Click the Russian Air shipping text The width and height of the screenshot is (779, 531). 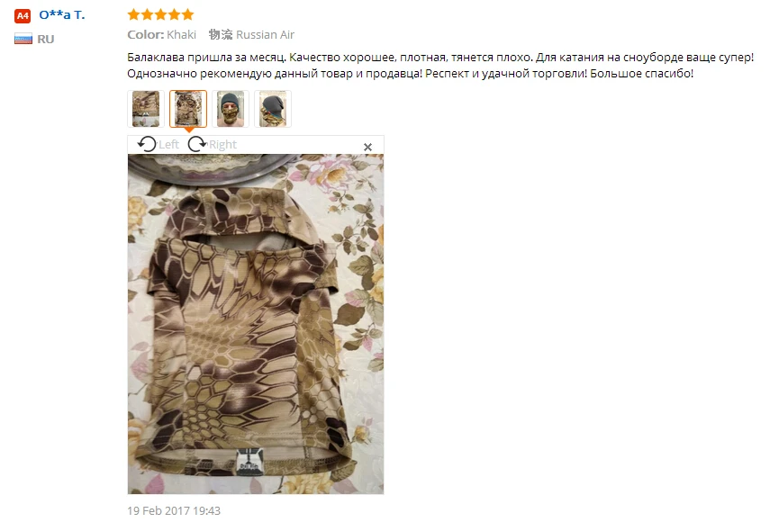pyautogui.click(x=266, y=34)
